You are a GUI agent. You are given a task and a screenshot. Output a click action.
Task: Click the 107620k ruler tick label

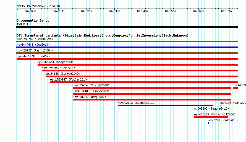click(86, 11)
